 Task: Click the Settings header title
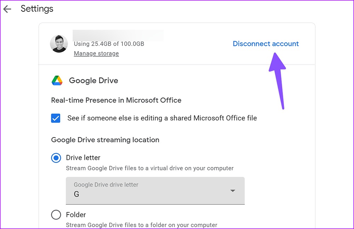pos(37,8)
